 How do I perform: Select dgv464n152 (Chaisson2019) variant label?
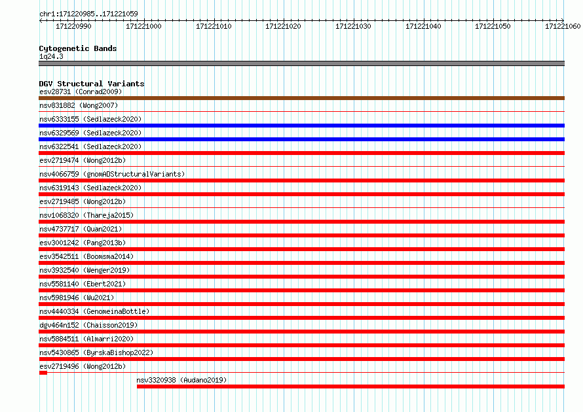pos(88,325)
